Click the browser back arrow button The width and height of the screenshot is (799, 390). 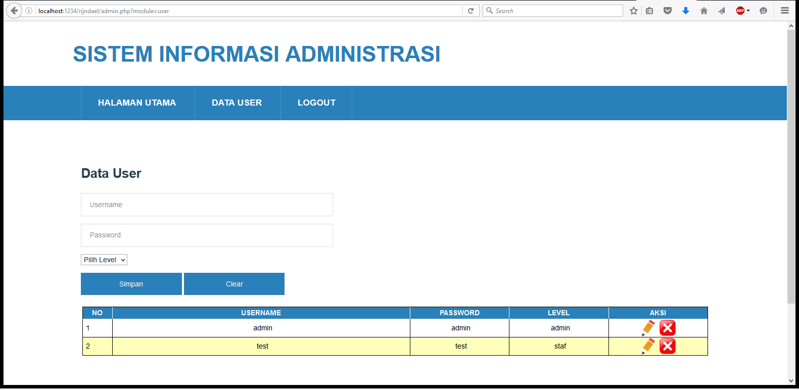14,11
